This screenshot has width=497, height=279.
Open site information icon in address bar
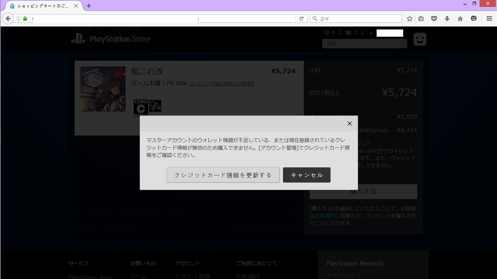(x=18, y=19)
